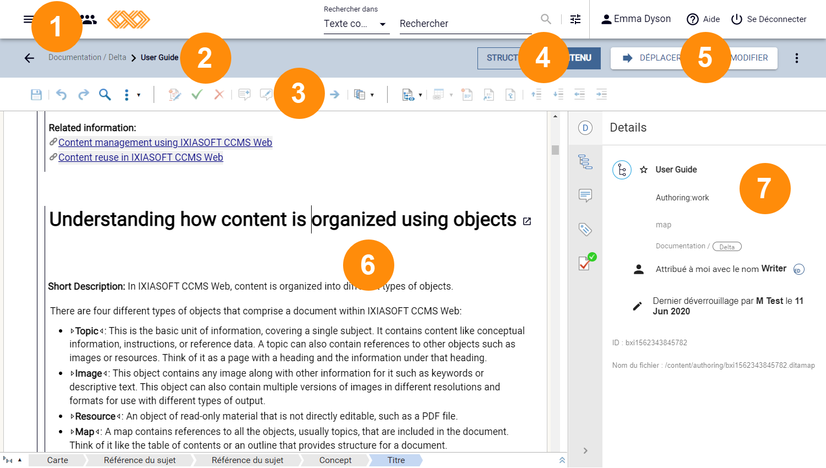Screen dimensions: 826x468
Task: Click the copy/paste clipboard icon
Action: point(360,95)
